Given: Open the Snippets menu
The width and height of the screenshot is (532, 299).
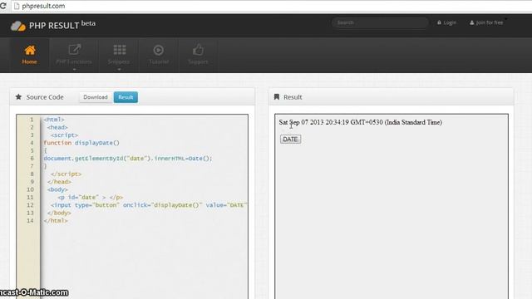Looking at the screenshot, I should tap(119, 55).
